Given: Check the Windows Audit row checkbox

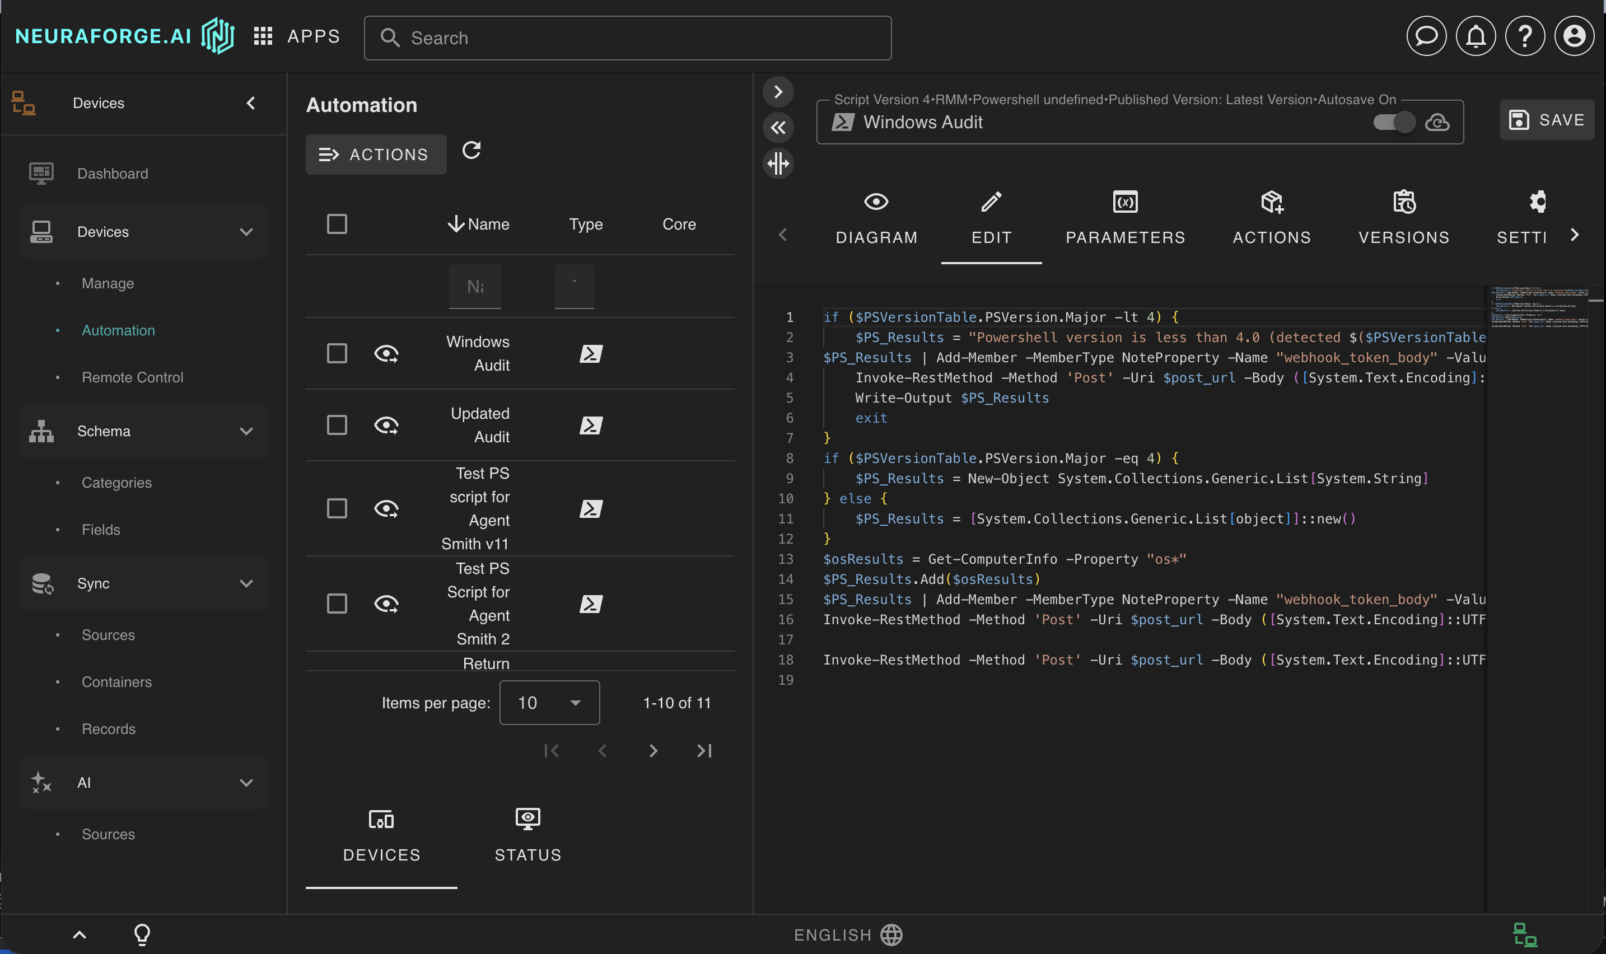Looking at the screenshot, I should pyautogui.click(x=337, y=353).
